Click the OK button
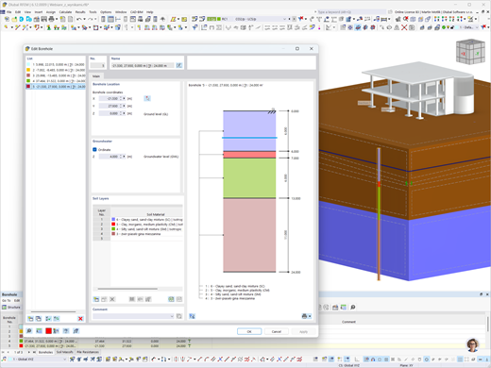The width and height of the screenshot is (491, 368). pos(249,331)
